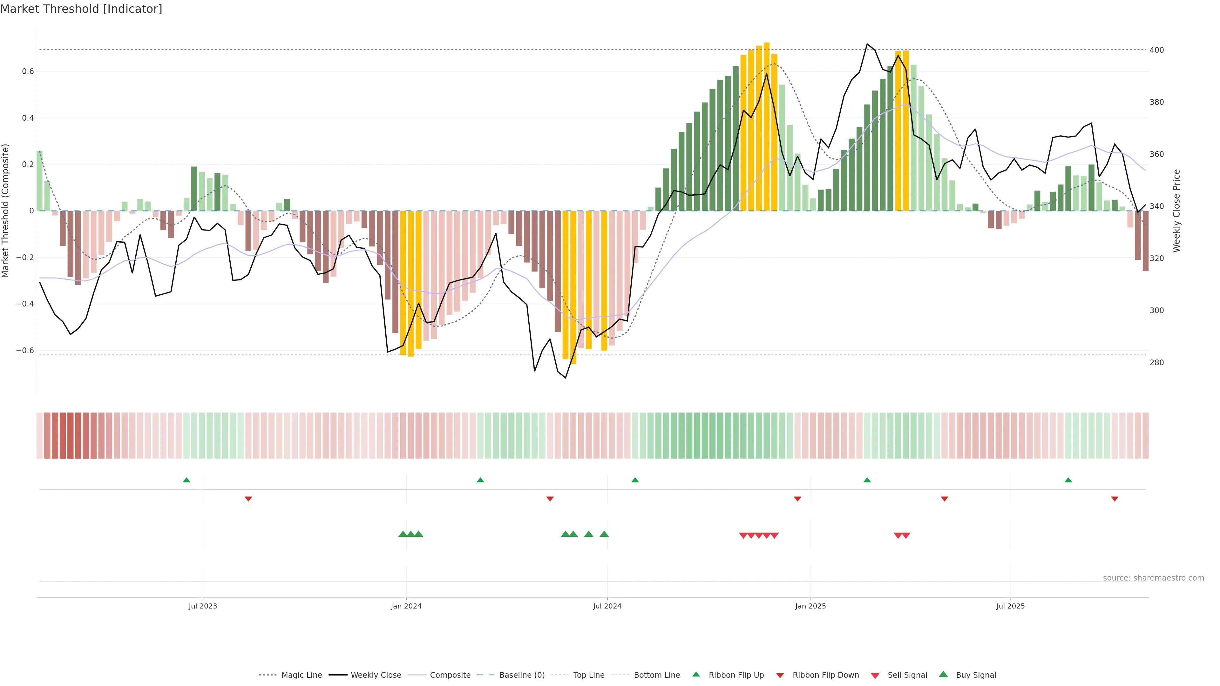
Task: Click the first Ribbon Flip Up marker before Jul 2023
Action: tap(186, 480)
